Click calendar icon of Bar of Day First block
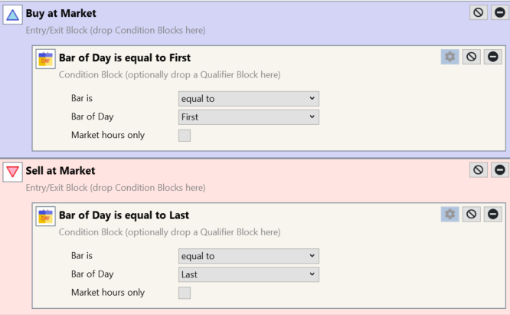Image resolution: width=510 pixels, height=315 pixels. (45, 60)
